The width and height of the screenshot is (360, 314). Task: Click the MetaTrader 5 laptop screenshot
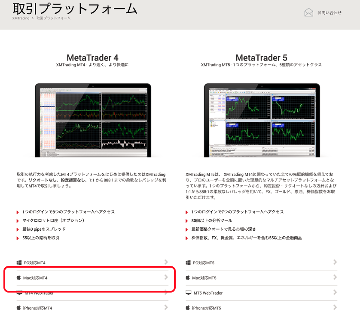[x=262, y=121]
